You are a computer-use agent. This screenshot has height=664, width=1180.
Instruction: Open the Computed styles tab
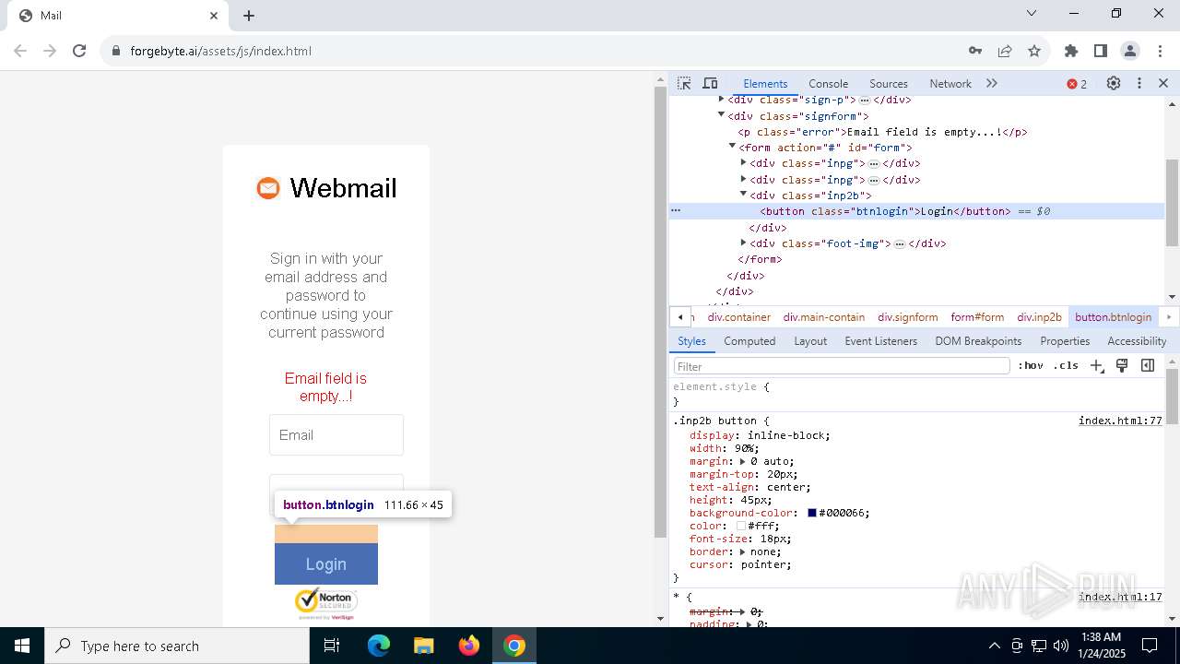coord(749,341)
